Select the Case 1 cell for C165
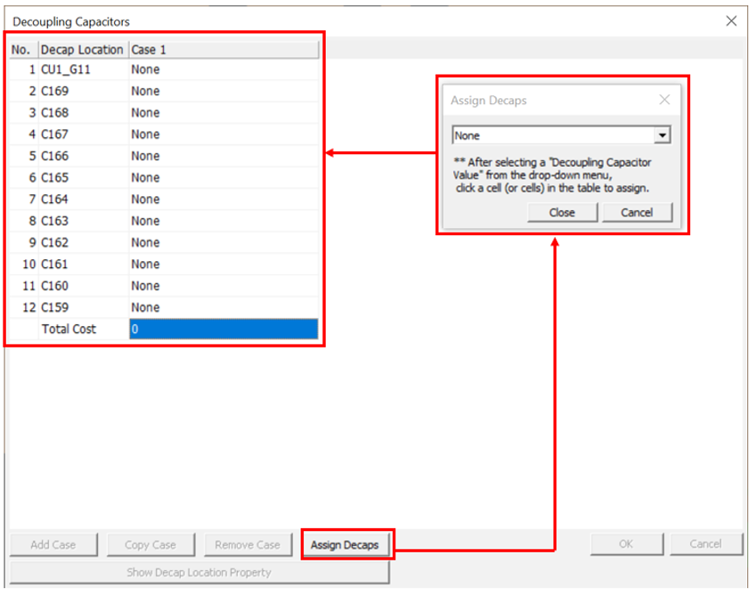Viewport: 756px width, 596px height. [223, 177]
